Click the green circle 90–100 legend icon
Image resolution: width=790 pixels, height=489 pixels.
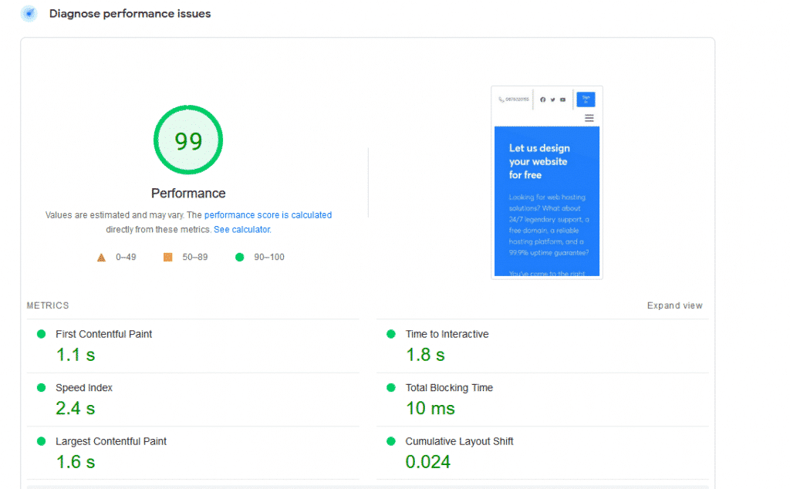tap(239, 258)
